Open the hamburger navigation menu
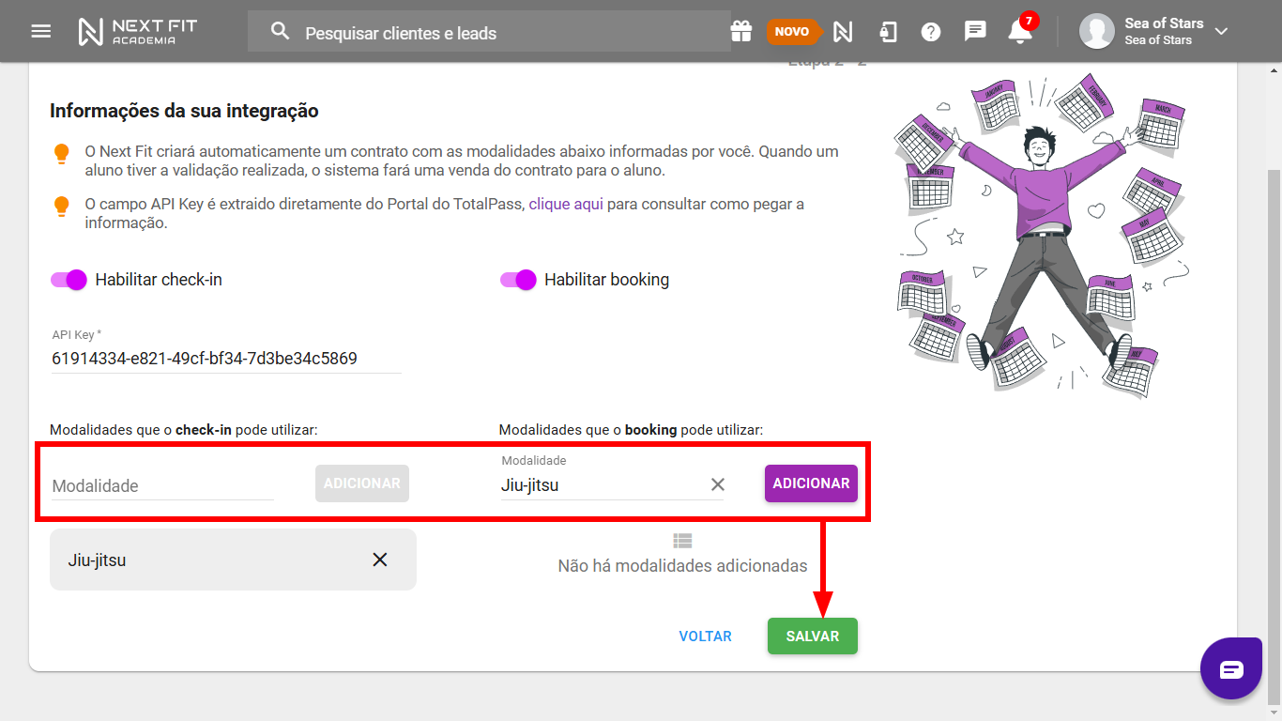 (x=40, y=31)
